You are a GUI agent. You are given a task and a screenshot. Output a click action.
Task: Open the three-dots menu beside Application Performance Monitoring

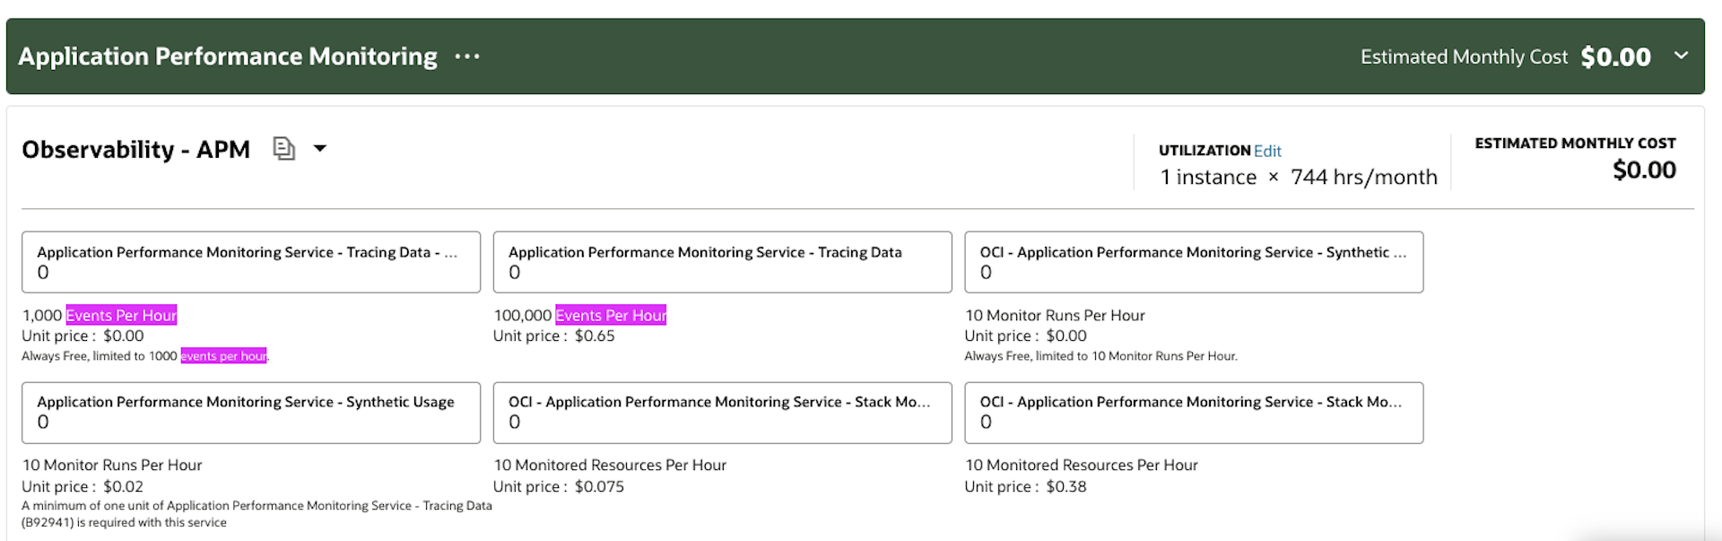pos(467,57)
